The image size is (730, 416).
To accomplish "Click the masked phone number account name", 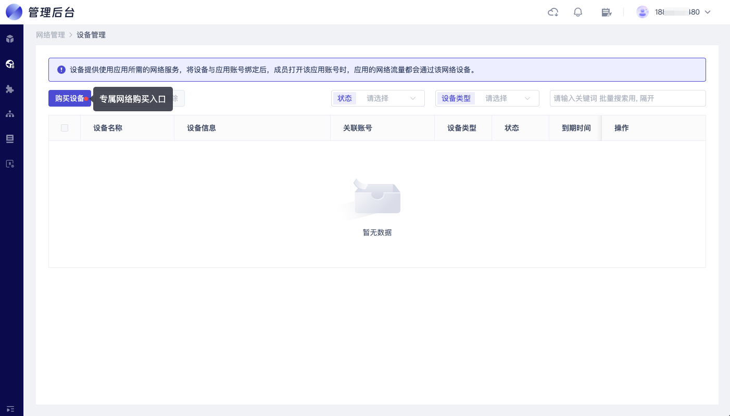I will point(677,12).
